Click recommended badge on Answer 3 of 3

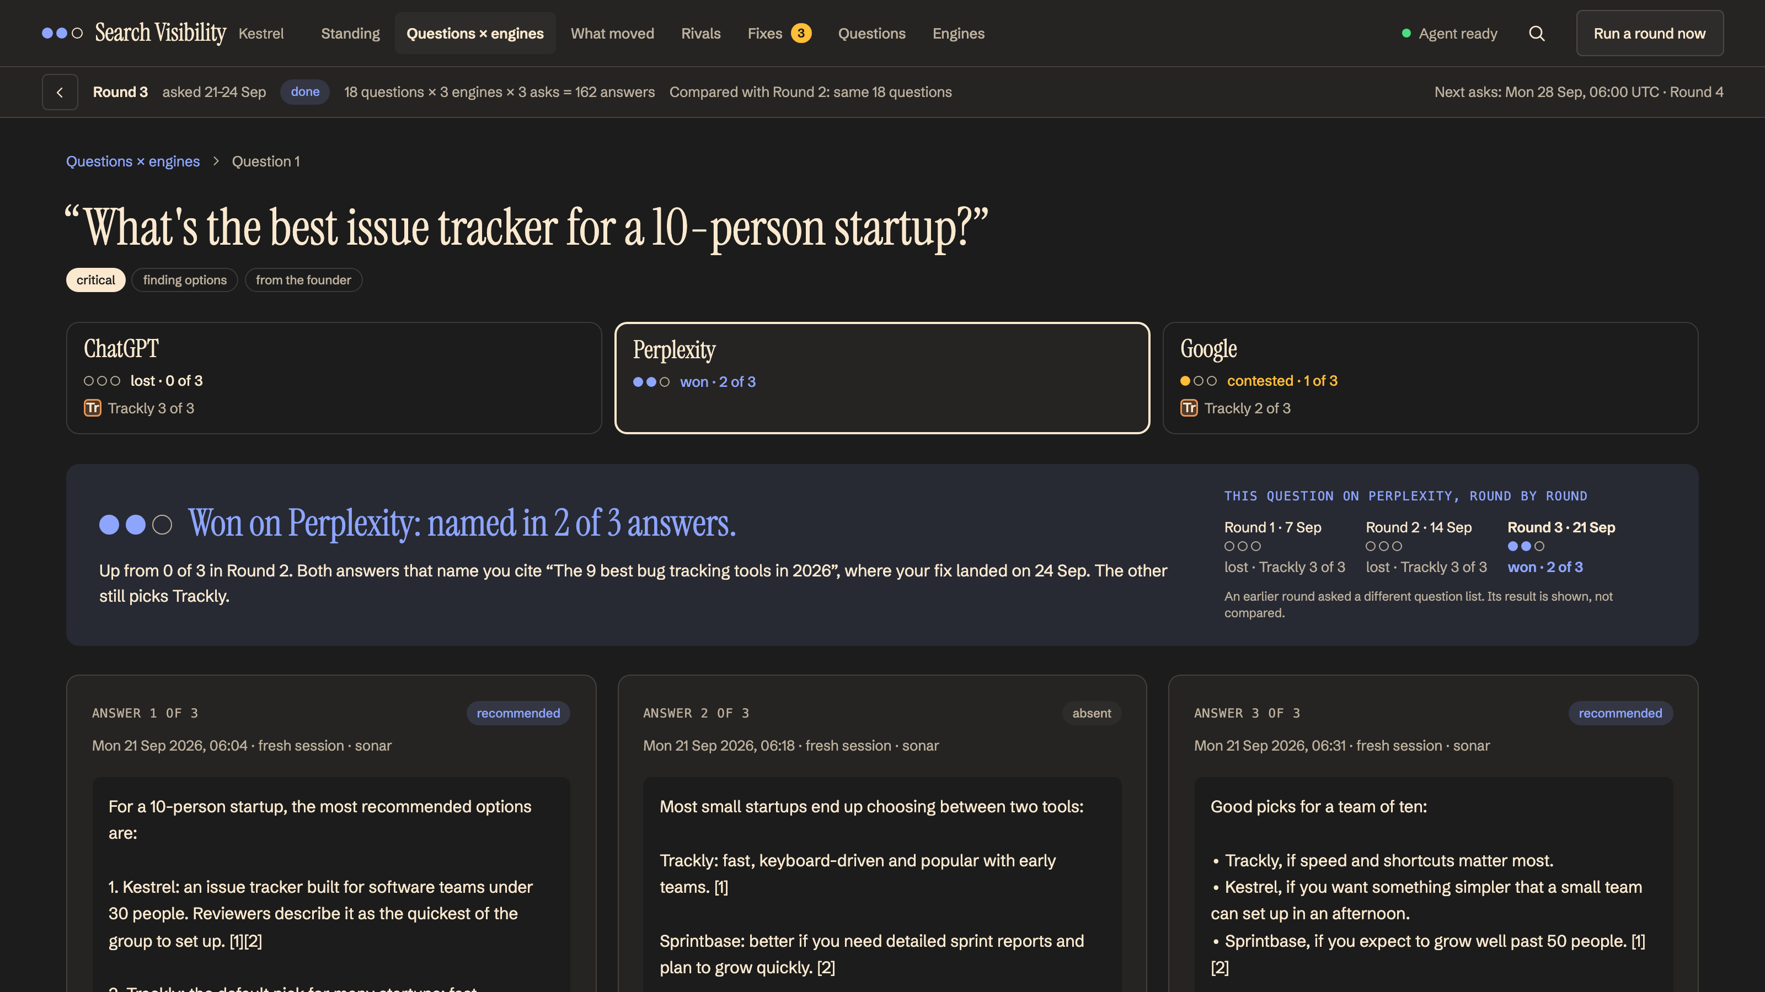click(1620, 713)
